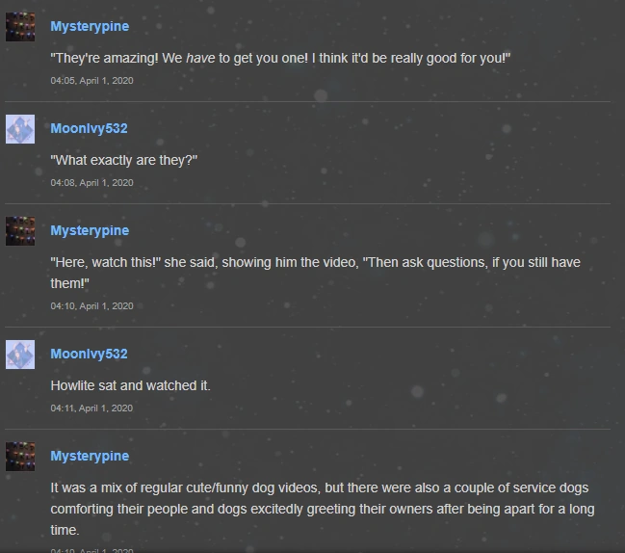Click MoonIvy532's avatar beside "What exactly are they?"
This screenshot has height=553, width=625.
point(20,129)
